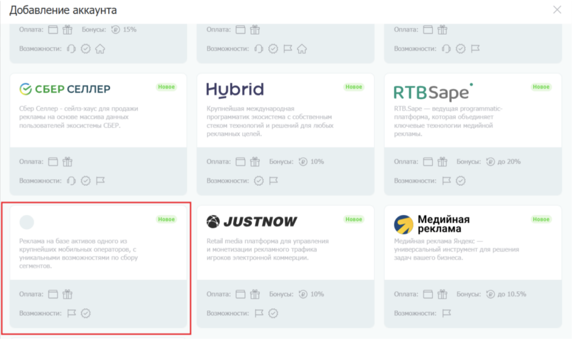The image size is (572, 342).
Task: Click bank card payment icon in Hybrid card
Action: (240, 161)
